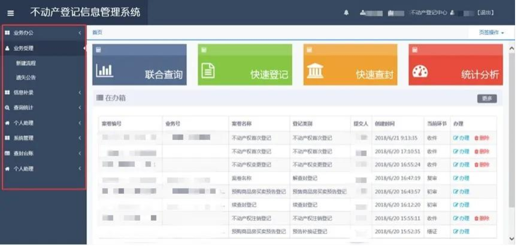516x247 pixels.
Task: Click the 当前环节 column header
Action: tap(436, 124)
